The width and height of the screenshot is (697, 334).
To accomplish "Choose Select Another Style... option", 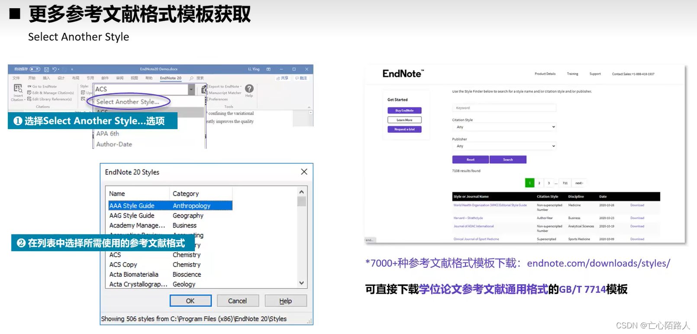I will click(128, 102).
